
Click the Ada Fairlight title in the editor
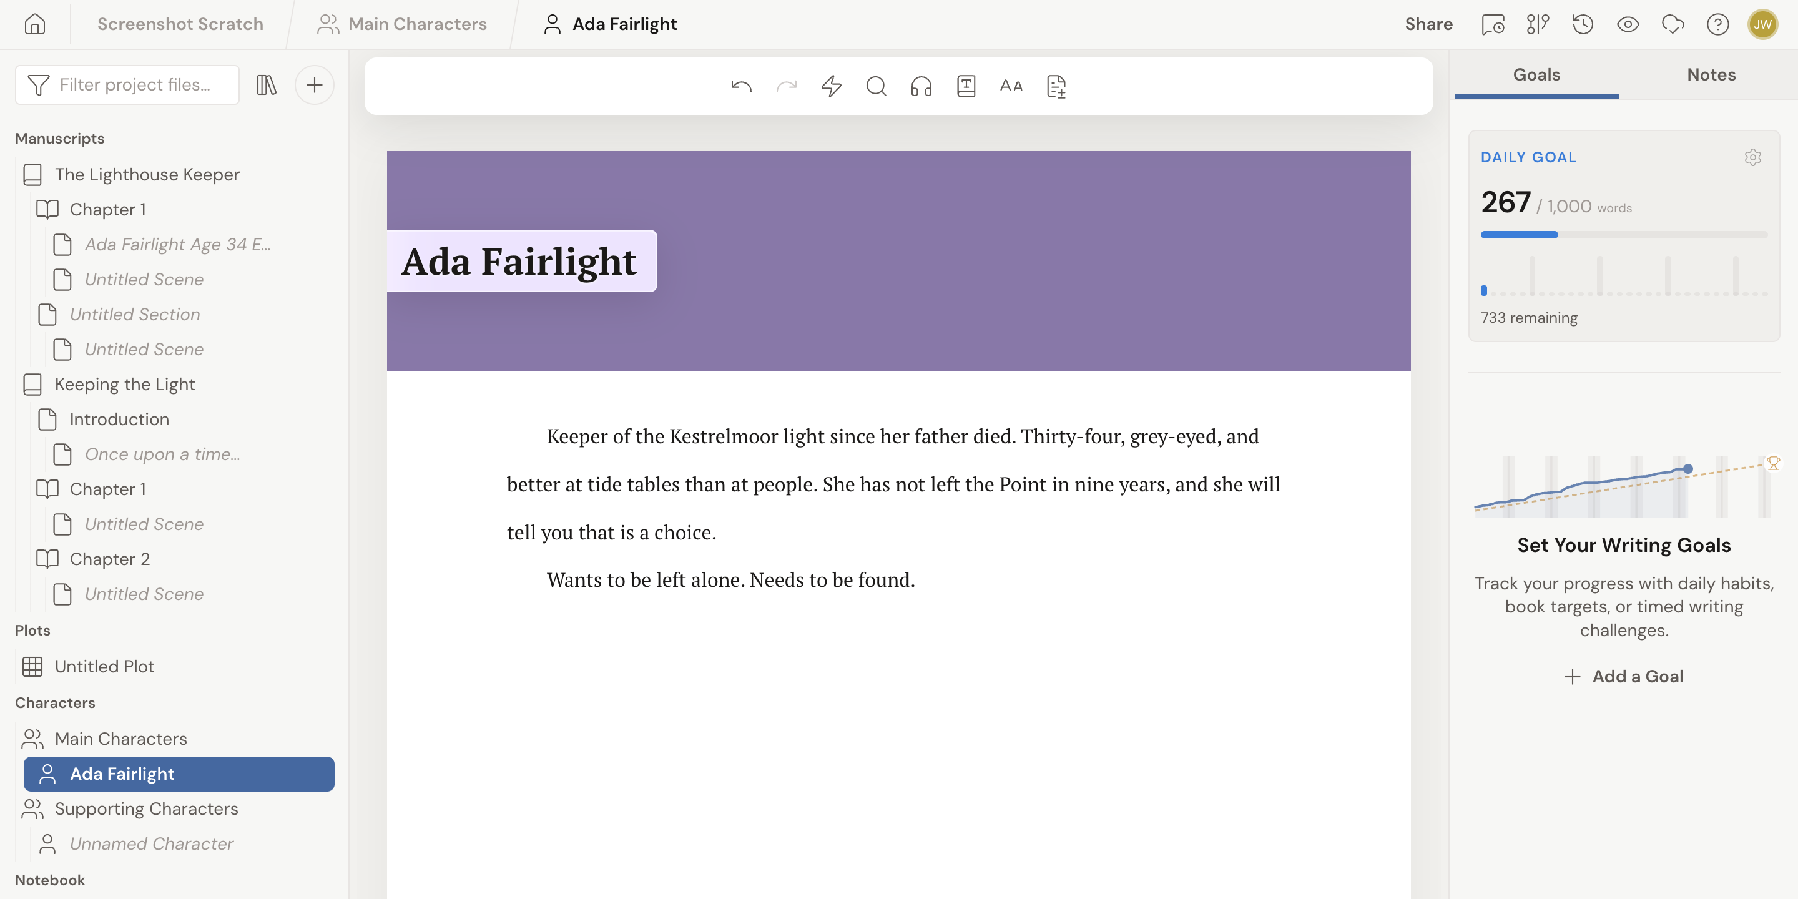519,261
